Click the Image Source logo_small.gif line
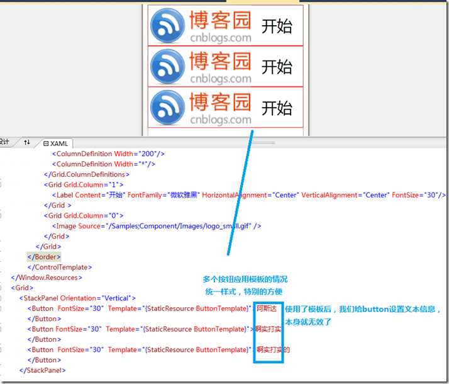The image size is (449, 384). point(157,226)
